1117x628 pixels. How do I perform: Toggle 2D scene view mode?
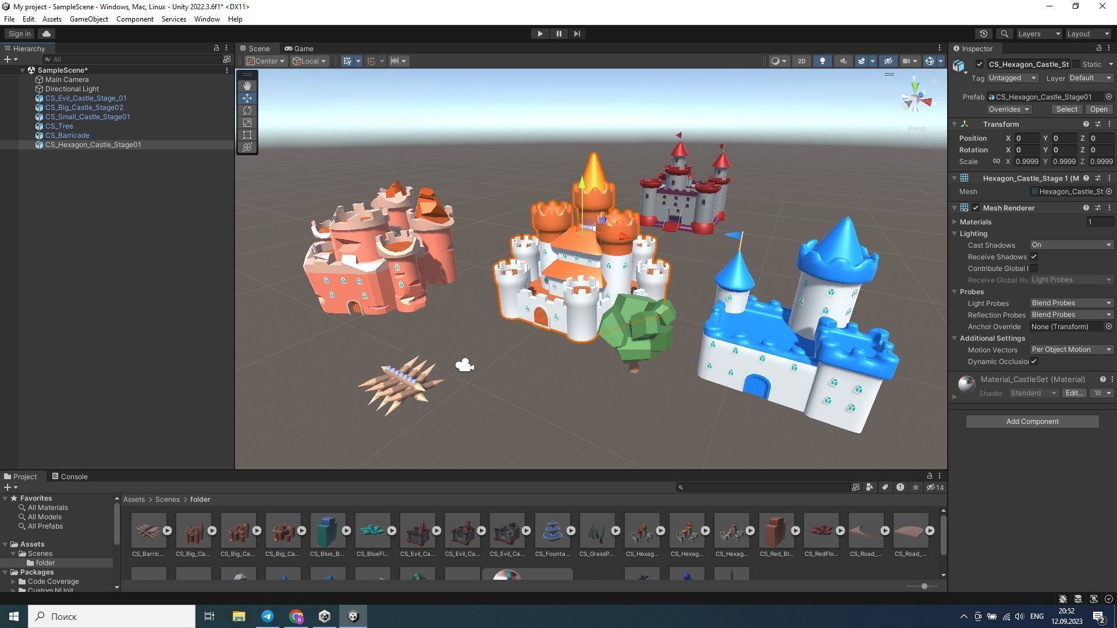801,61
